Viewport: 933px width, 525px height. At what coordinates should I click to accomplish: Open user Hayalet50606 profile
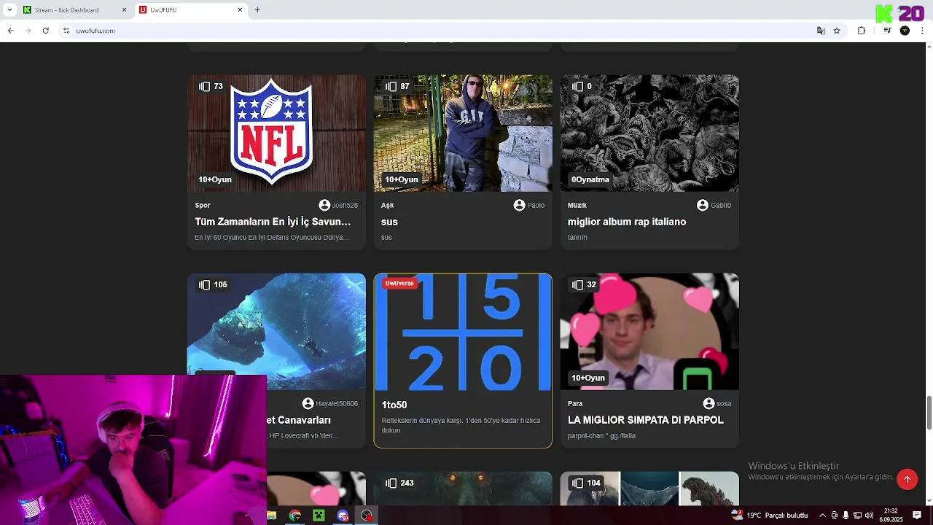[x=330, y=403]
